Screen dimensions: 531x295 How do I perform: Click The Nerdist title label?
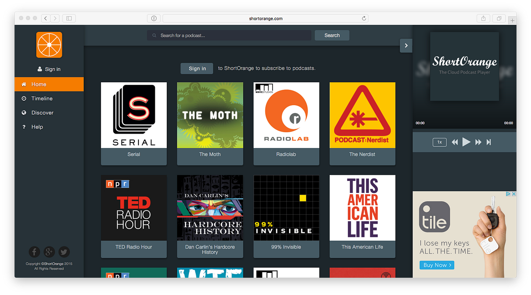(x=362, y=154)
